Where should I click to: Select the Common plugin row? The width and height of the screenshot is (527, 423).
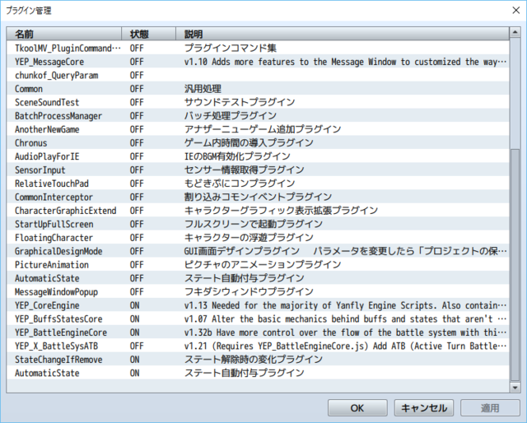[258, 89]
